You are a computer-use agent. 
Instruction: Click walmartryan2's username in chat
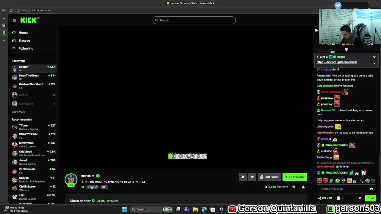tap(325, 167)
